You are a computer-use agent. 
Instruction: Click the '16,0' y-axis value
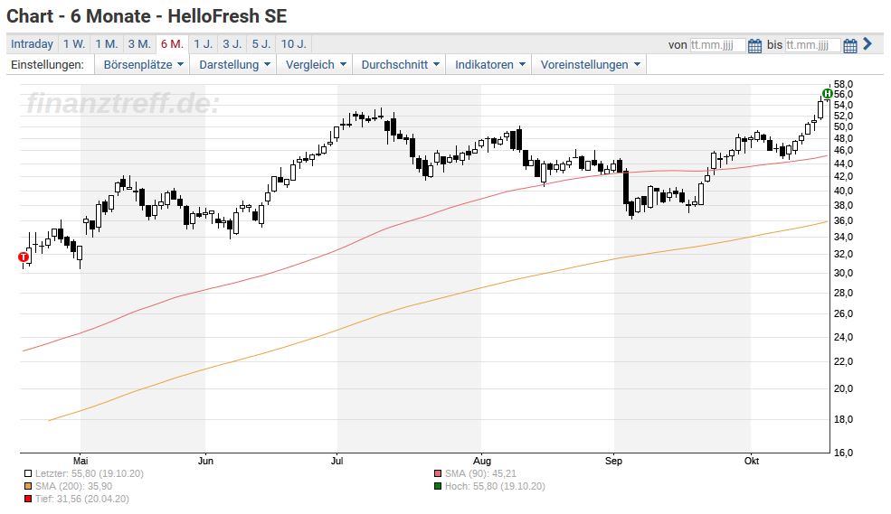click(x=843, y=453)
